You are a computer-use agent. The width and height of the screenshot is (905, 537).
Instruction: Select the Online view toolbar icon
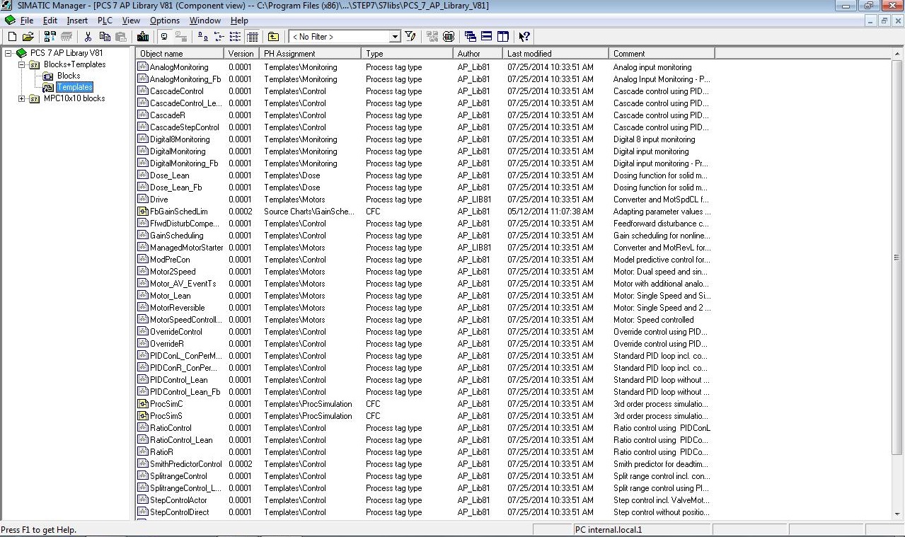pos(182,37)
